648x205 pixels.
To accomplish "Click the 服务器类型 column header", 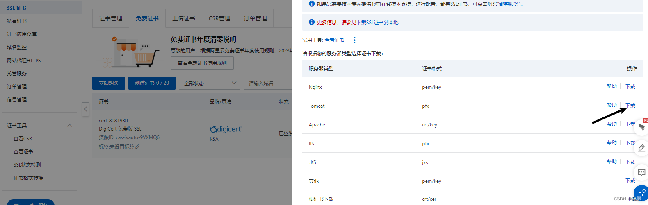I will click(321, 69).
